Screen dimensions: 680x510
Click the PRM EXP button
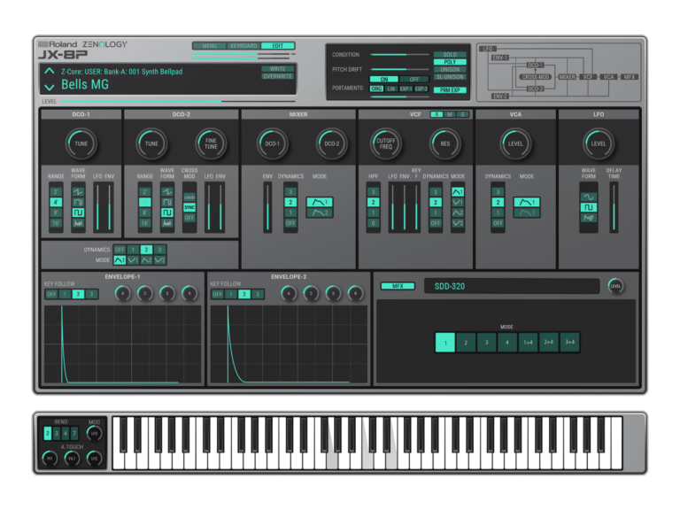pos(450,90)
